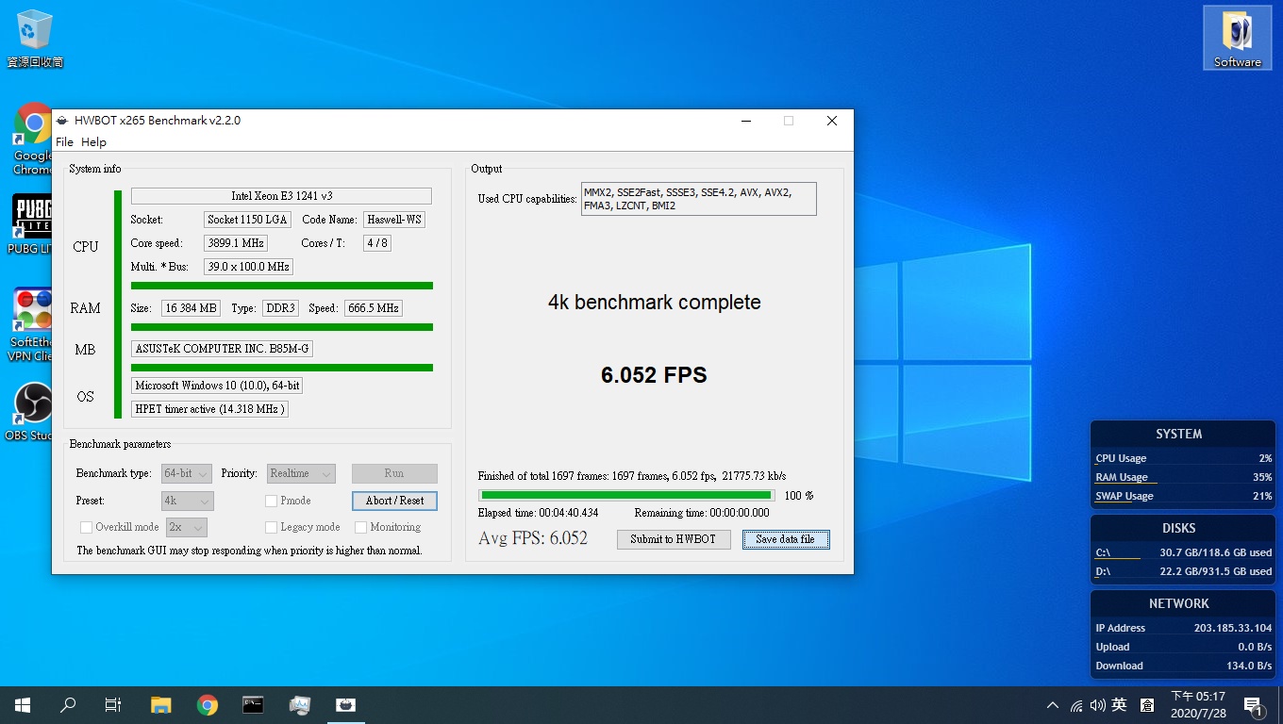Click the C:\ drive entry in DISKS widget
Screen dimensions: 1283x724
(x=1183, y=552)
